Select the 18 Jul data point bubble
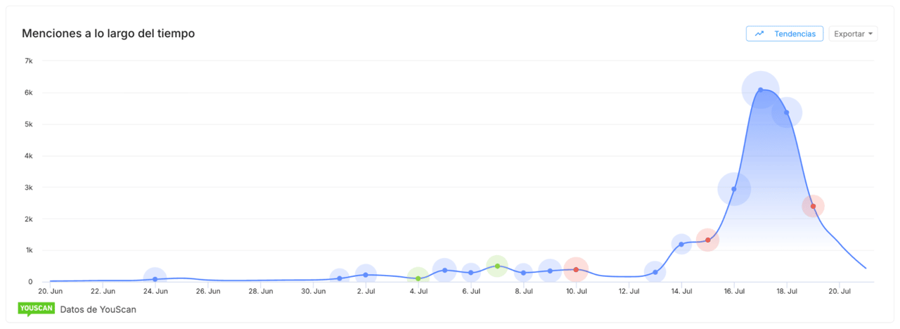The height and width of the screenshot is (329, 900). point(787,112)
